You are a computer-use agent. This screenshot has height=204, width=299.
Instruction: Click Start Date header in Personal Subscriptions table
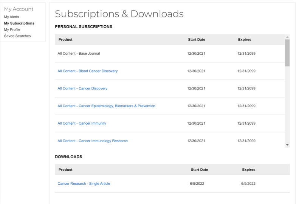196,40
